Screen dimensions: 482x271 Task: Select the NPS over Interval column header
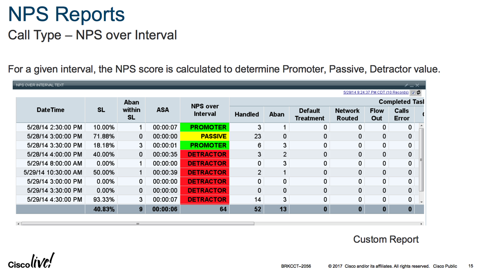point(205,110)
